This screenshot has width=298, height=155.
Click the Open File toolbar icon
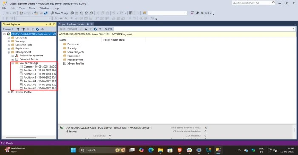pyautogui.click(x=36, y=13)
